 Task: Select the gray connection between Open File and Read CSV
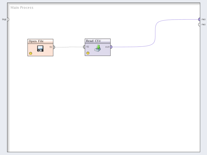(x=69, y=47)
